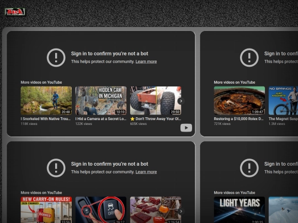The image size is (298, 223).
Task: Click title 'Restoring a $10,000 Rolex D...'
Action: point(238,119)
